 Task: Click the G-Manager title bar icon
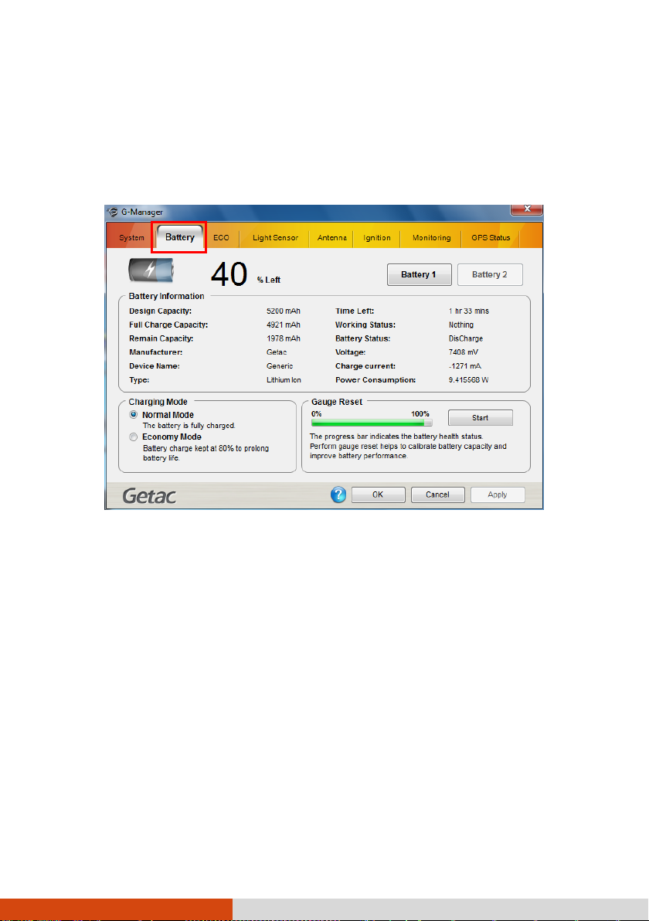coord(113,212)
